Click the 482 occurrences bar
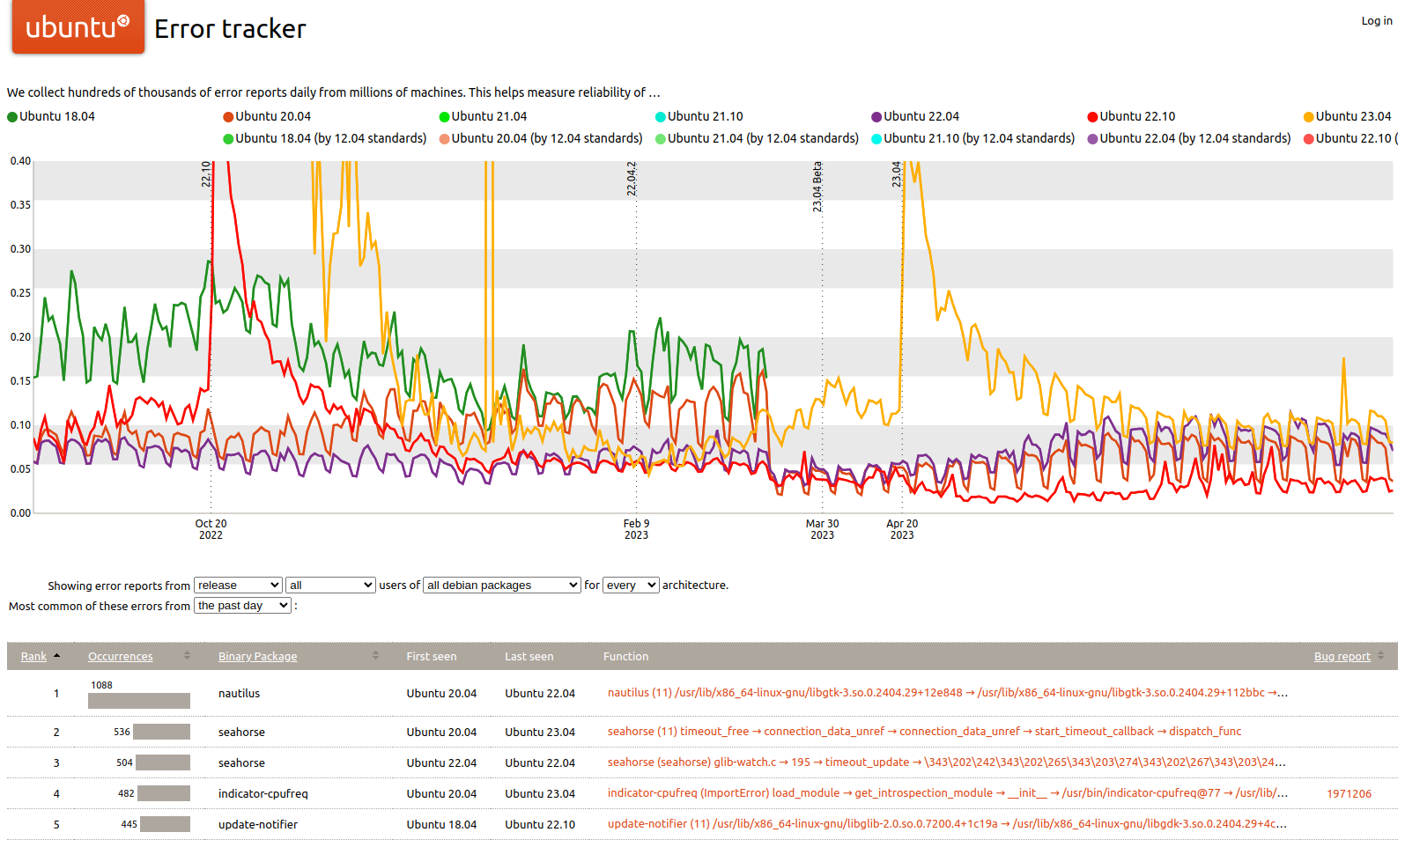Screen dimensions: 1405x847 click(x=164, y=793)
